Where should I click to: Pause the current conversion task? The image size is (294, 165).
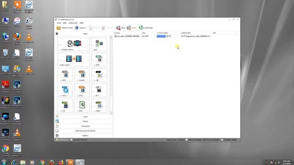pos(131,28)
